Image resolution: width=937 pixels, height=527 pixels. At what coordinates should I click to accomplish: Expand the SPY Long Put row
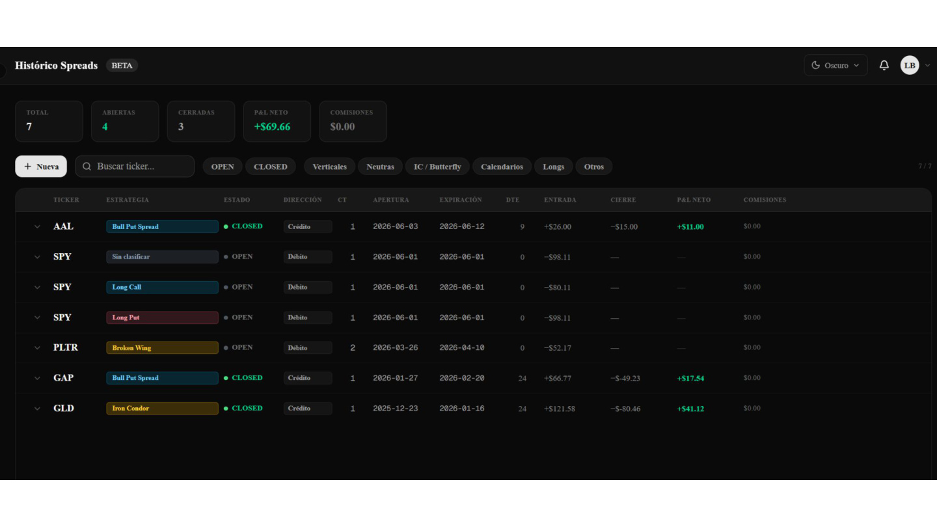coord(37,318)
